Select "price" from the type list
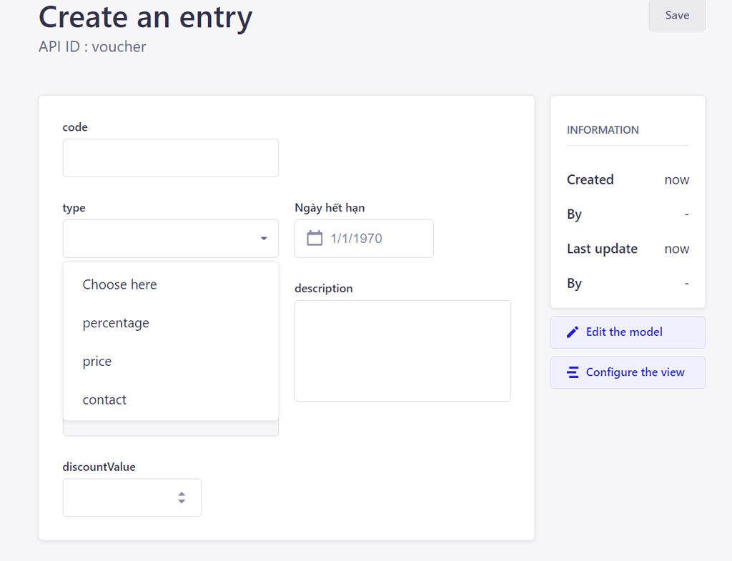Image resolution: width=732 pixels, height=561 pixels. (x=97, y=361)
